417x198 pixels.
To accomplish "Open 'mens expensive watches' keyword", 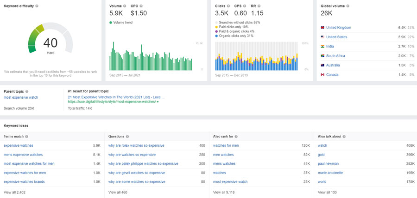I will [x=23, y=155].
